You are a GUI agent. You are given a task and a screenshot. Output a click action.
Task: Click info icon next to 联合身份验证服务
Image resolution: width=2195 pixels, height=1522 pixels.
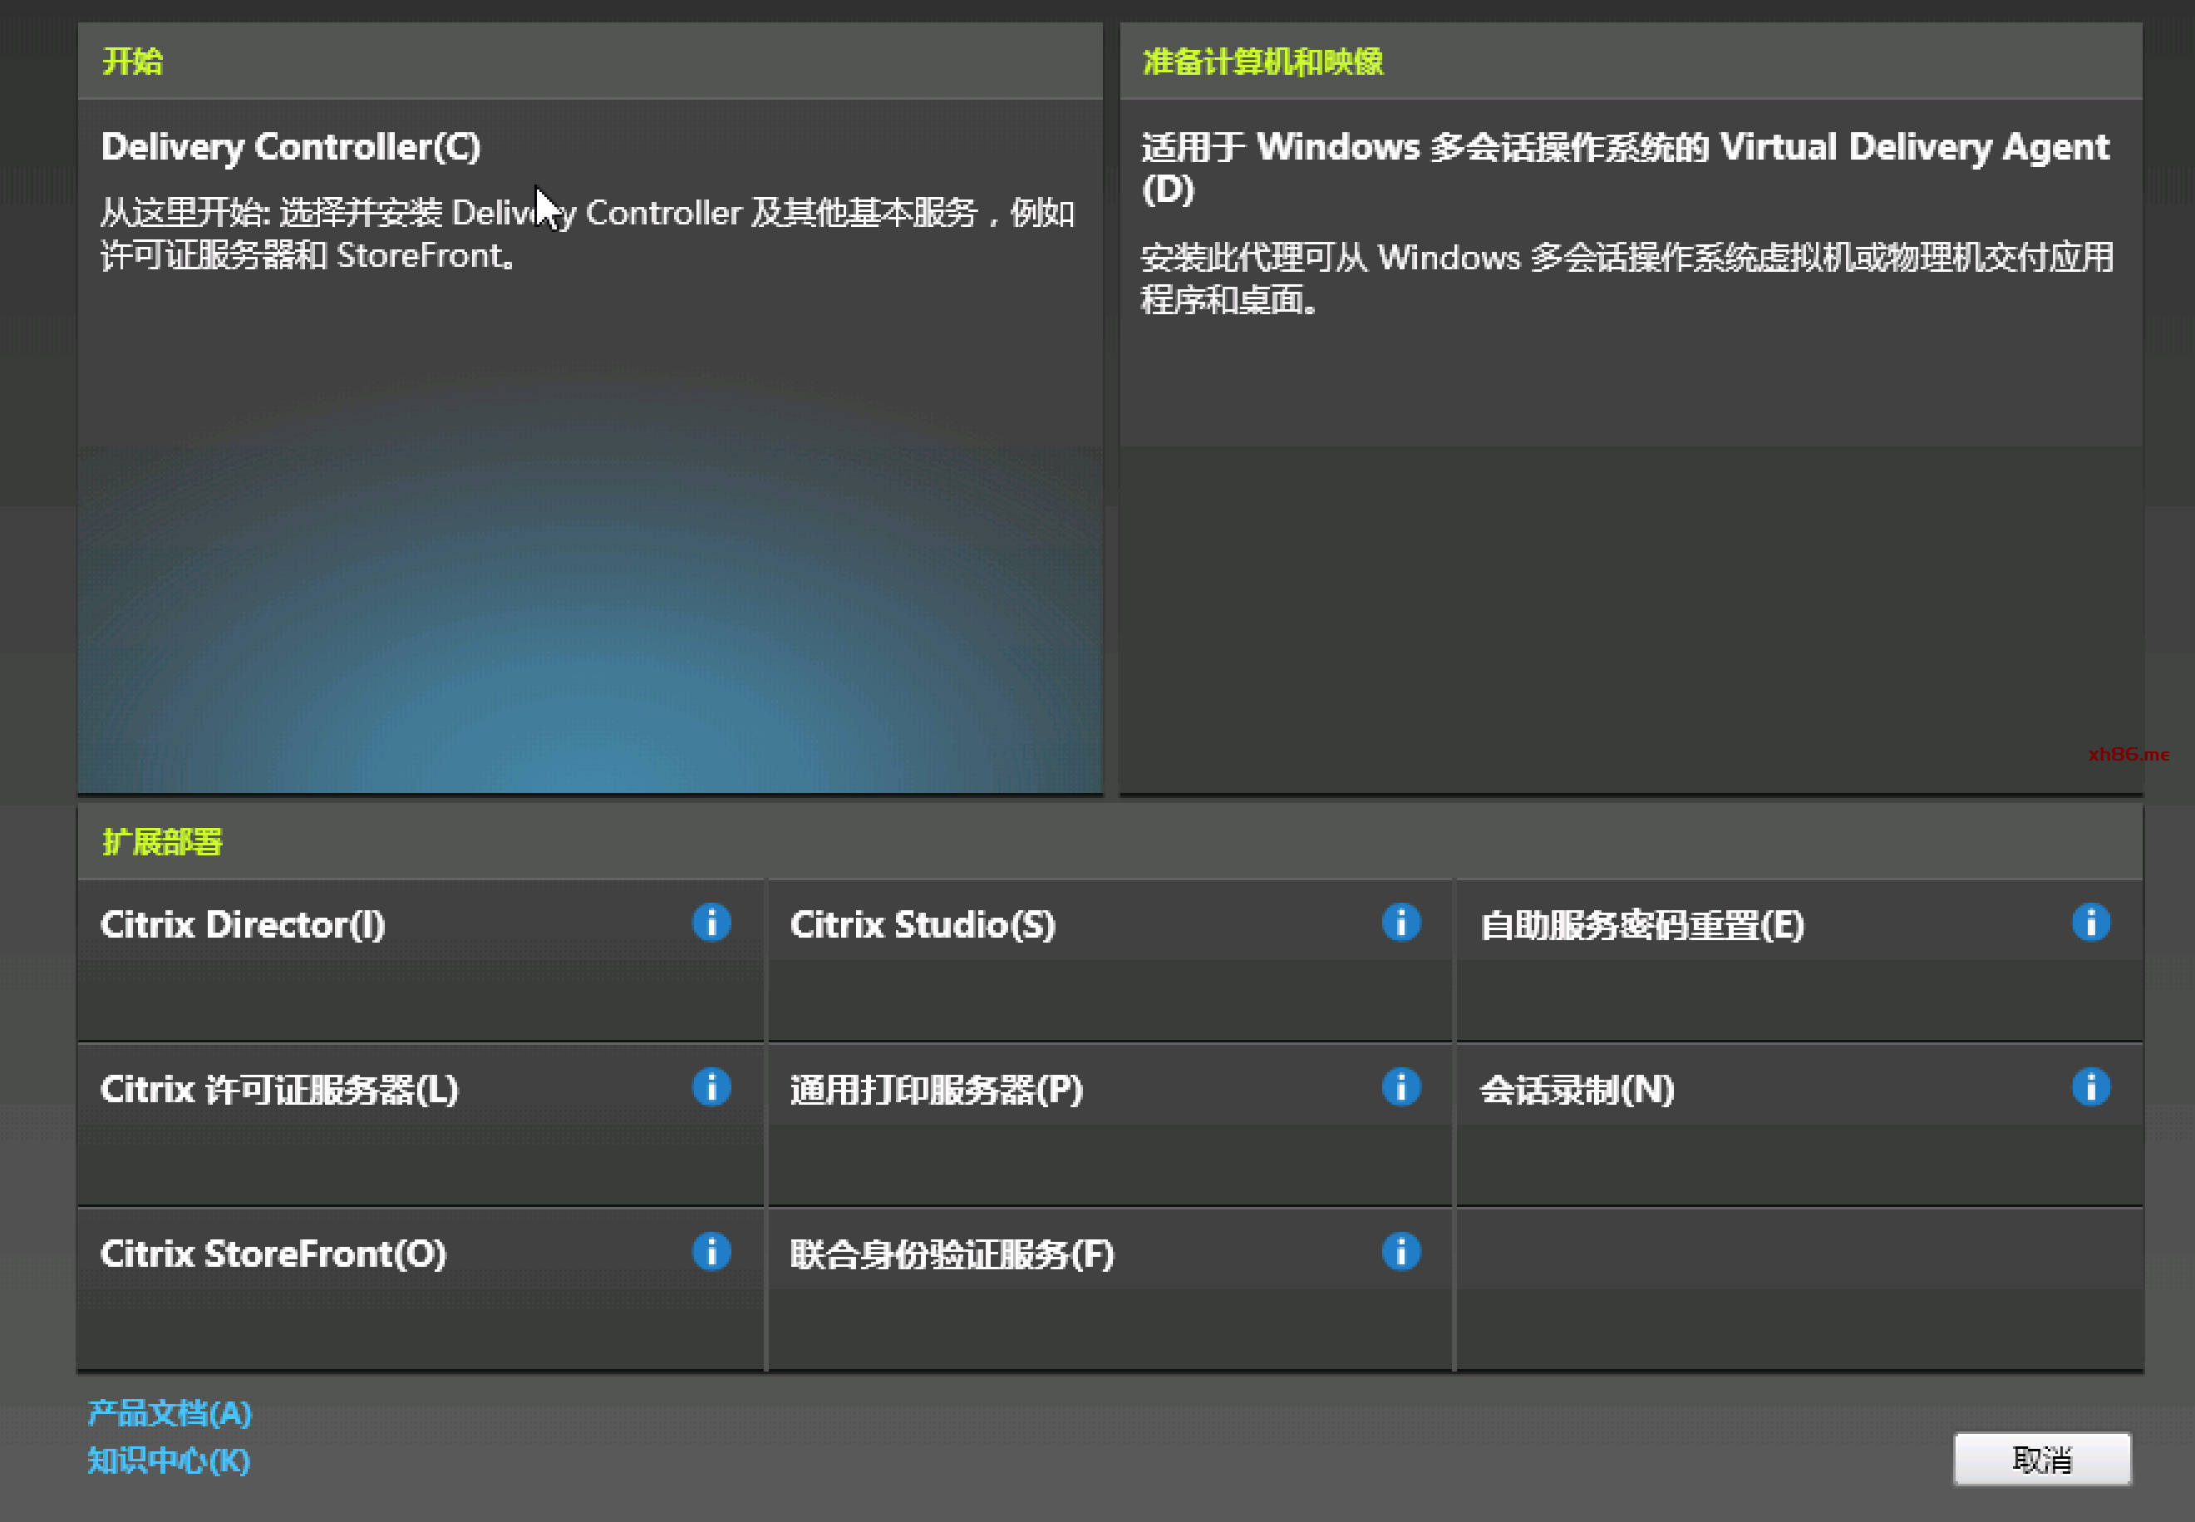click(1400, 1251)
